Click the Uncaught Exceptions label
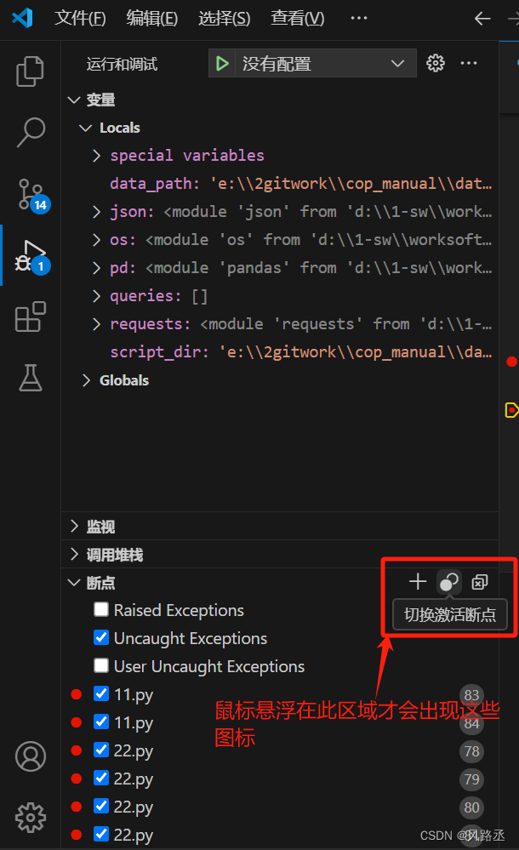Screen dimensions: 519x850 point(191,639)
